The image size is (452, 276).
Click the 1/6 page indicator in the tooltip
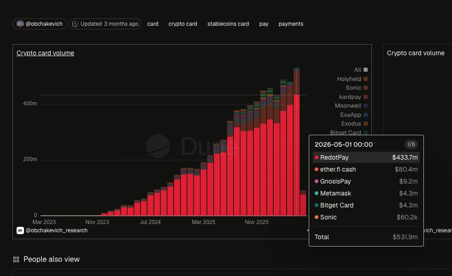[411, 144]
